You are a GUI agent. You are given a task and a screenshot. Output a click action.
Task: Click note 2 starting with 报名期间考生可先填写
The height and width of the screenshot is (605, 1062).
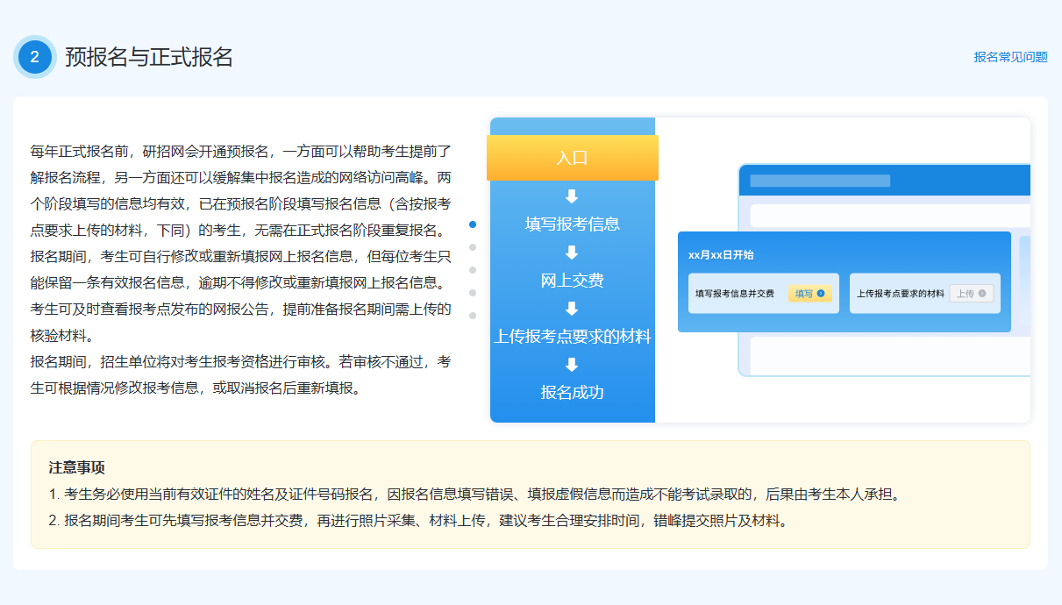click(x=419, y=520)
